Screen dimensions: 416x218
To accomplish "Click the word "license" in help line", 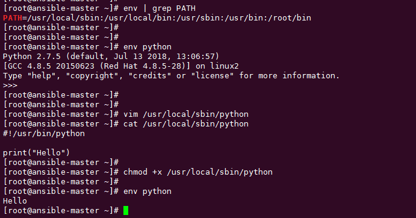I will 213,76.
